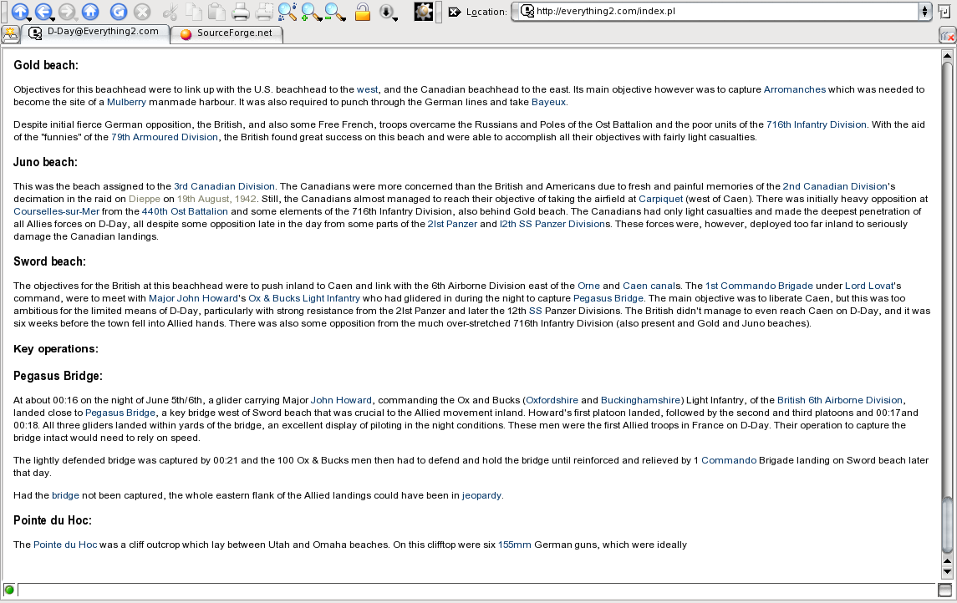Expand the location URL history dropdown
The width and height of the screenshot is (957, 603).
924,11
